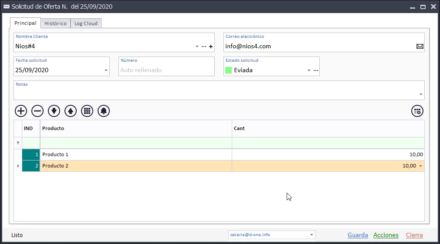Switch to the Histórico tab
Viewport: 440px width, 244px height.
coord(55,23)
